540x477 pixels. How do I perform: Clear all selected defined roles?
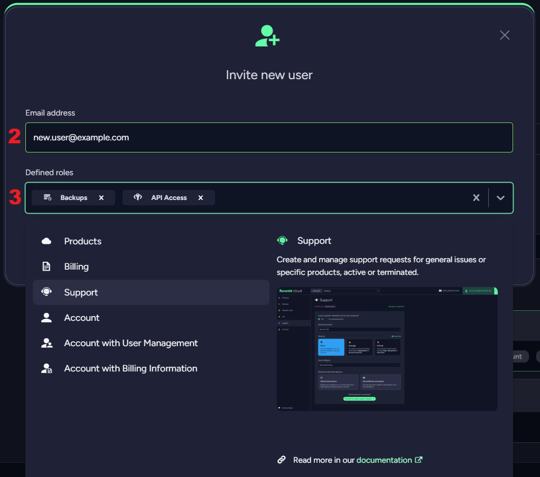(476, 198)
